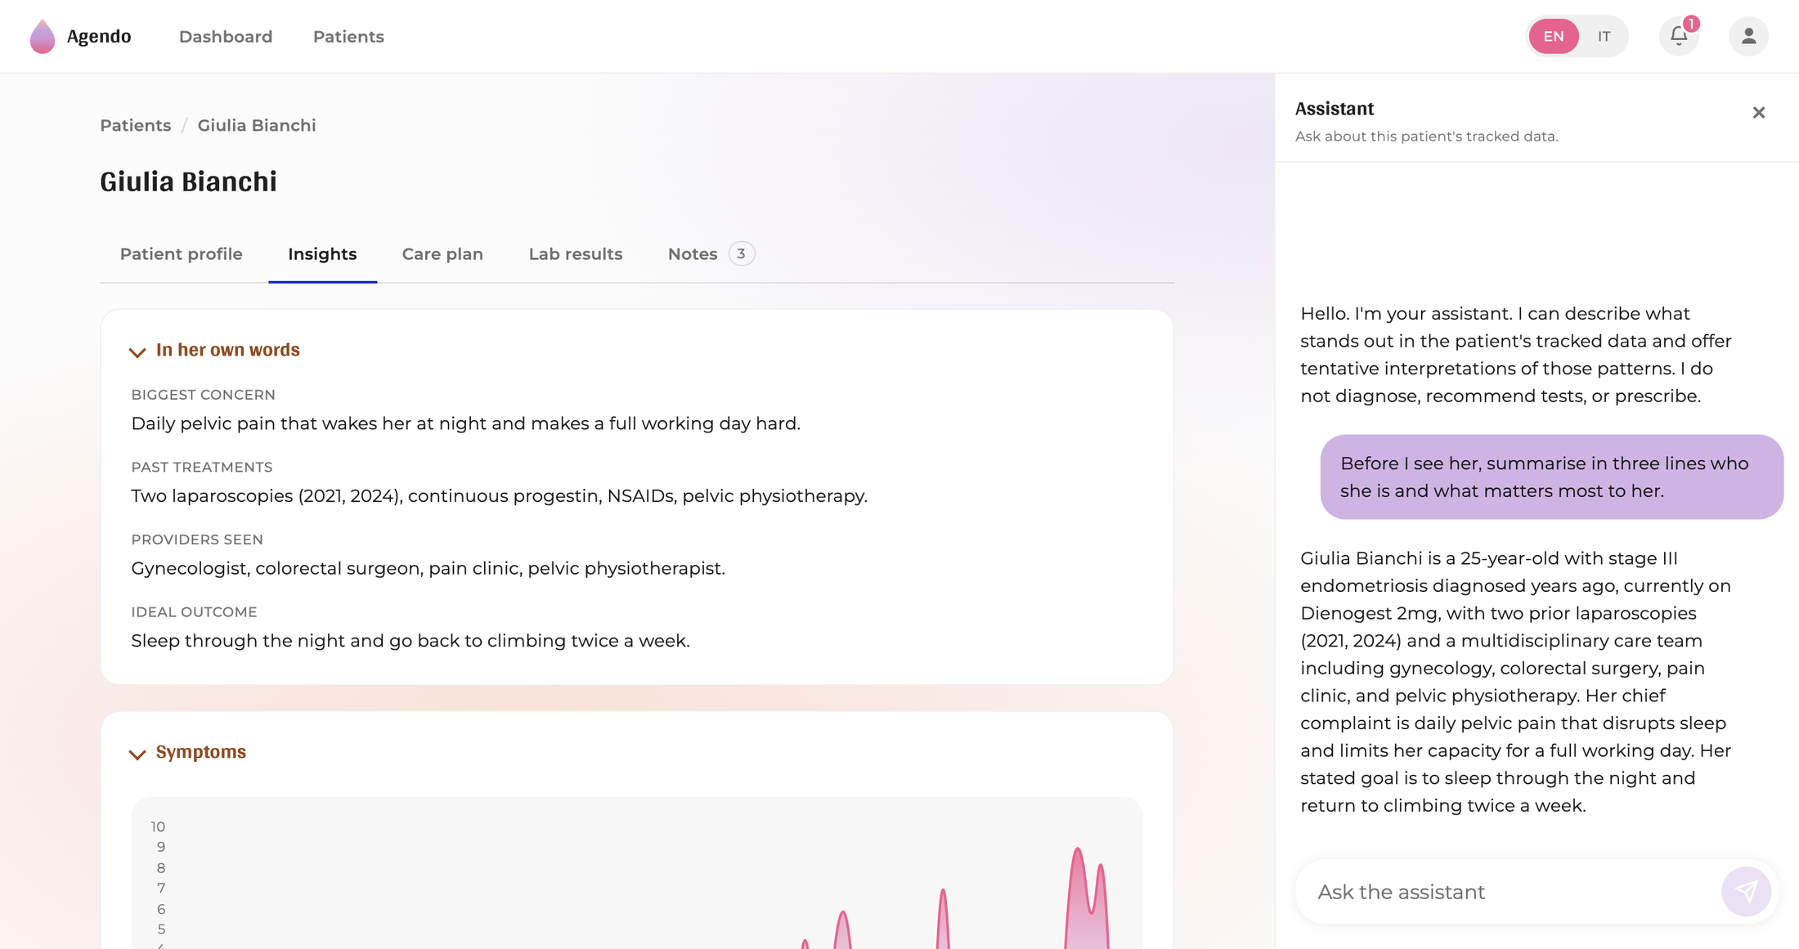This screenshot has height=949, width=1799.
Task: Click the Agendo droplet logo
Action: [x=43, y=37]
